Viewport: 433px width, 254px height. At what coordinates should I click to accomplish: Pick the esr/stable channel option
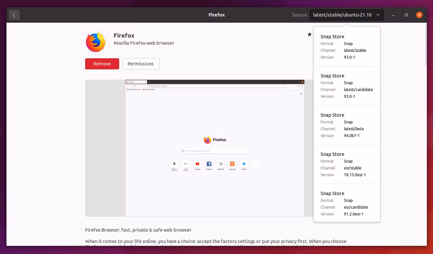pos(347,164)
